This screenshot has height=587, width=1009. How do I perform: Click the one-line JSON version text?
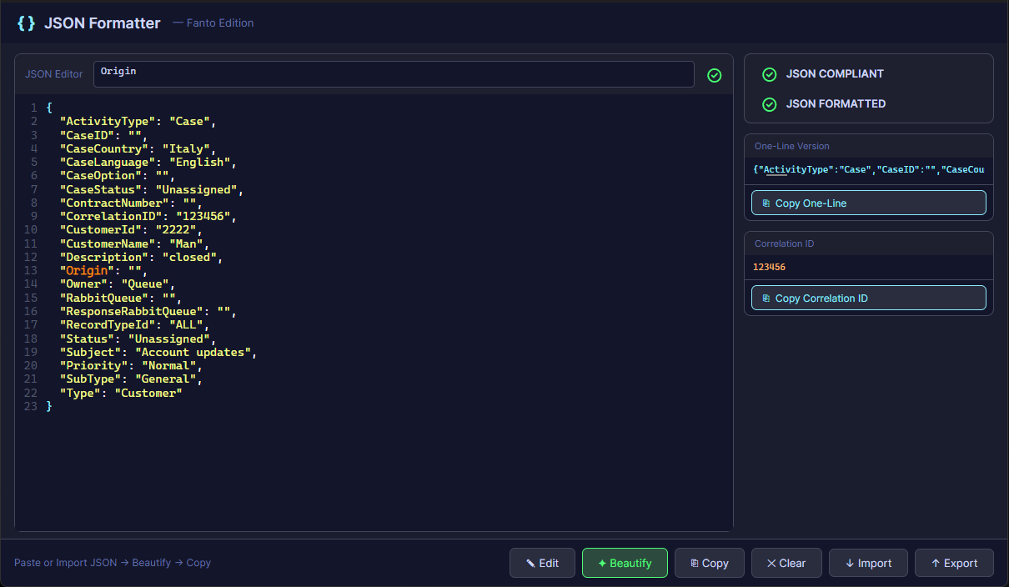click(868, 170)
